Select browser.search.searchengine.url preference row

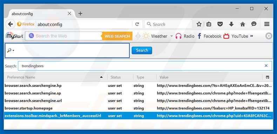138,101
